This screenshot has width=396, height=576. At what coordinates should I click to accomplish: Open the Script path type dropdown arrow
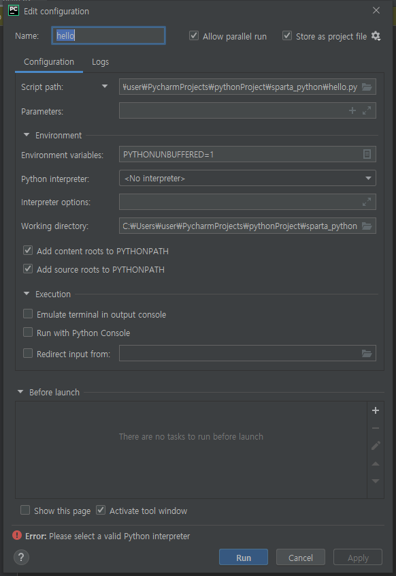tap(105, 87)
